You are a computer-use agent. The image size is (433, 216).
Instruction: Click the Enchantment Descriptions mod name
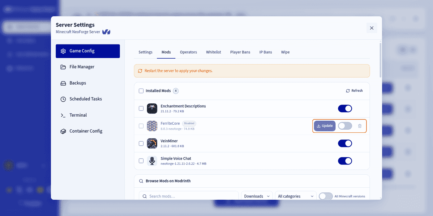pyautogui.click(x=183, y=106)
